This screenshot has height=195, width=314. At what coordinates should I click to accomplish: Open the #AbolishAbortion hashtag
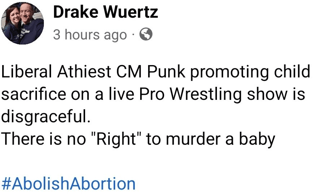tap(68, 183)
